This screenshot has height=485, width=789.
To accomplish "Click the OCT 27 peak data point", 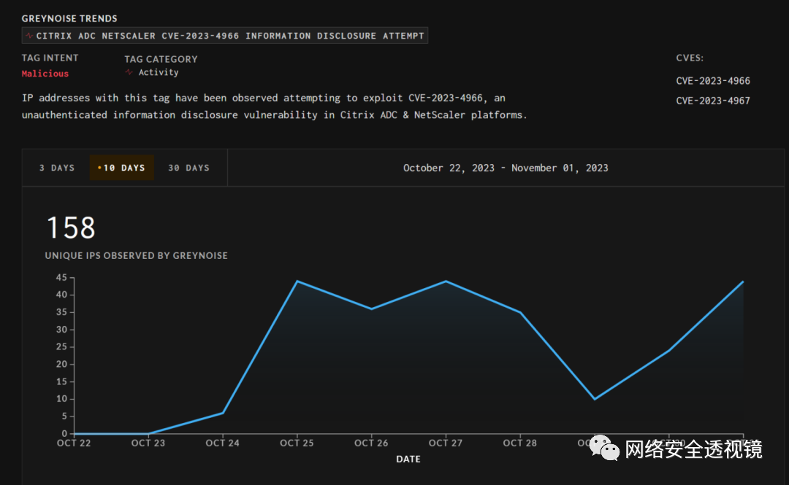I will point(446,281).
